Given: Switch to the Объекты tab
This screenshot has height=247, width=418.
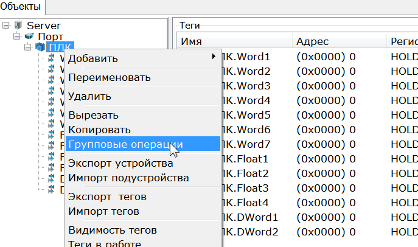Looking at the screenshot, I should [x=22, y=7].
